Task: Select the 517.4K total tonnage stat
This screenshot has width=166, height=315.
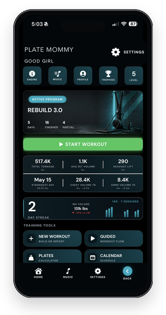Action: (x=43, y=164)
